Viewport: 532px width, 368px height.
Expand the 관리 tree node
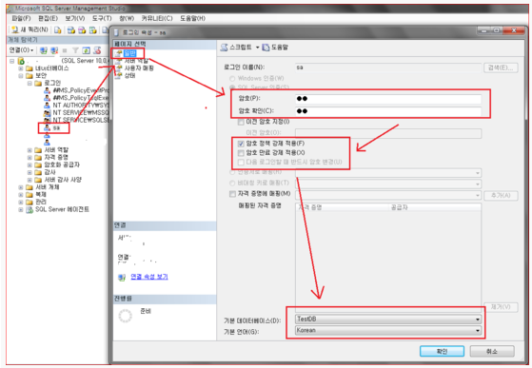(21, 203)
